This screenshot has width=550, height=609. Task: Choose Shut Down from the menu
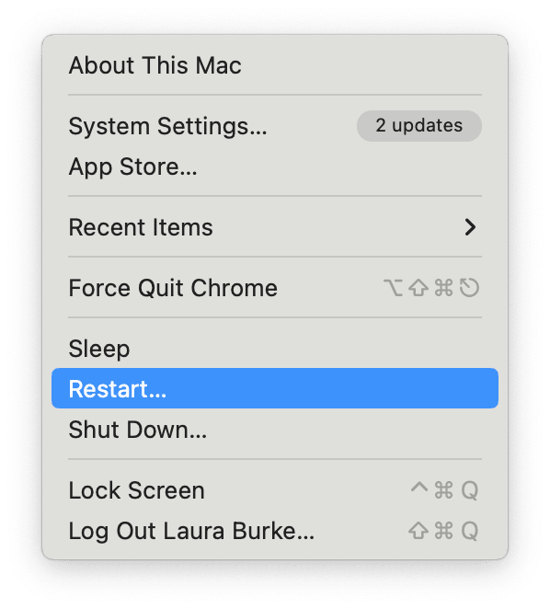[275, 430]
